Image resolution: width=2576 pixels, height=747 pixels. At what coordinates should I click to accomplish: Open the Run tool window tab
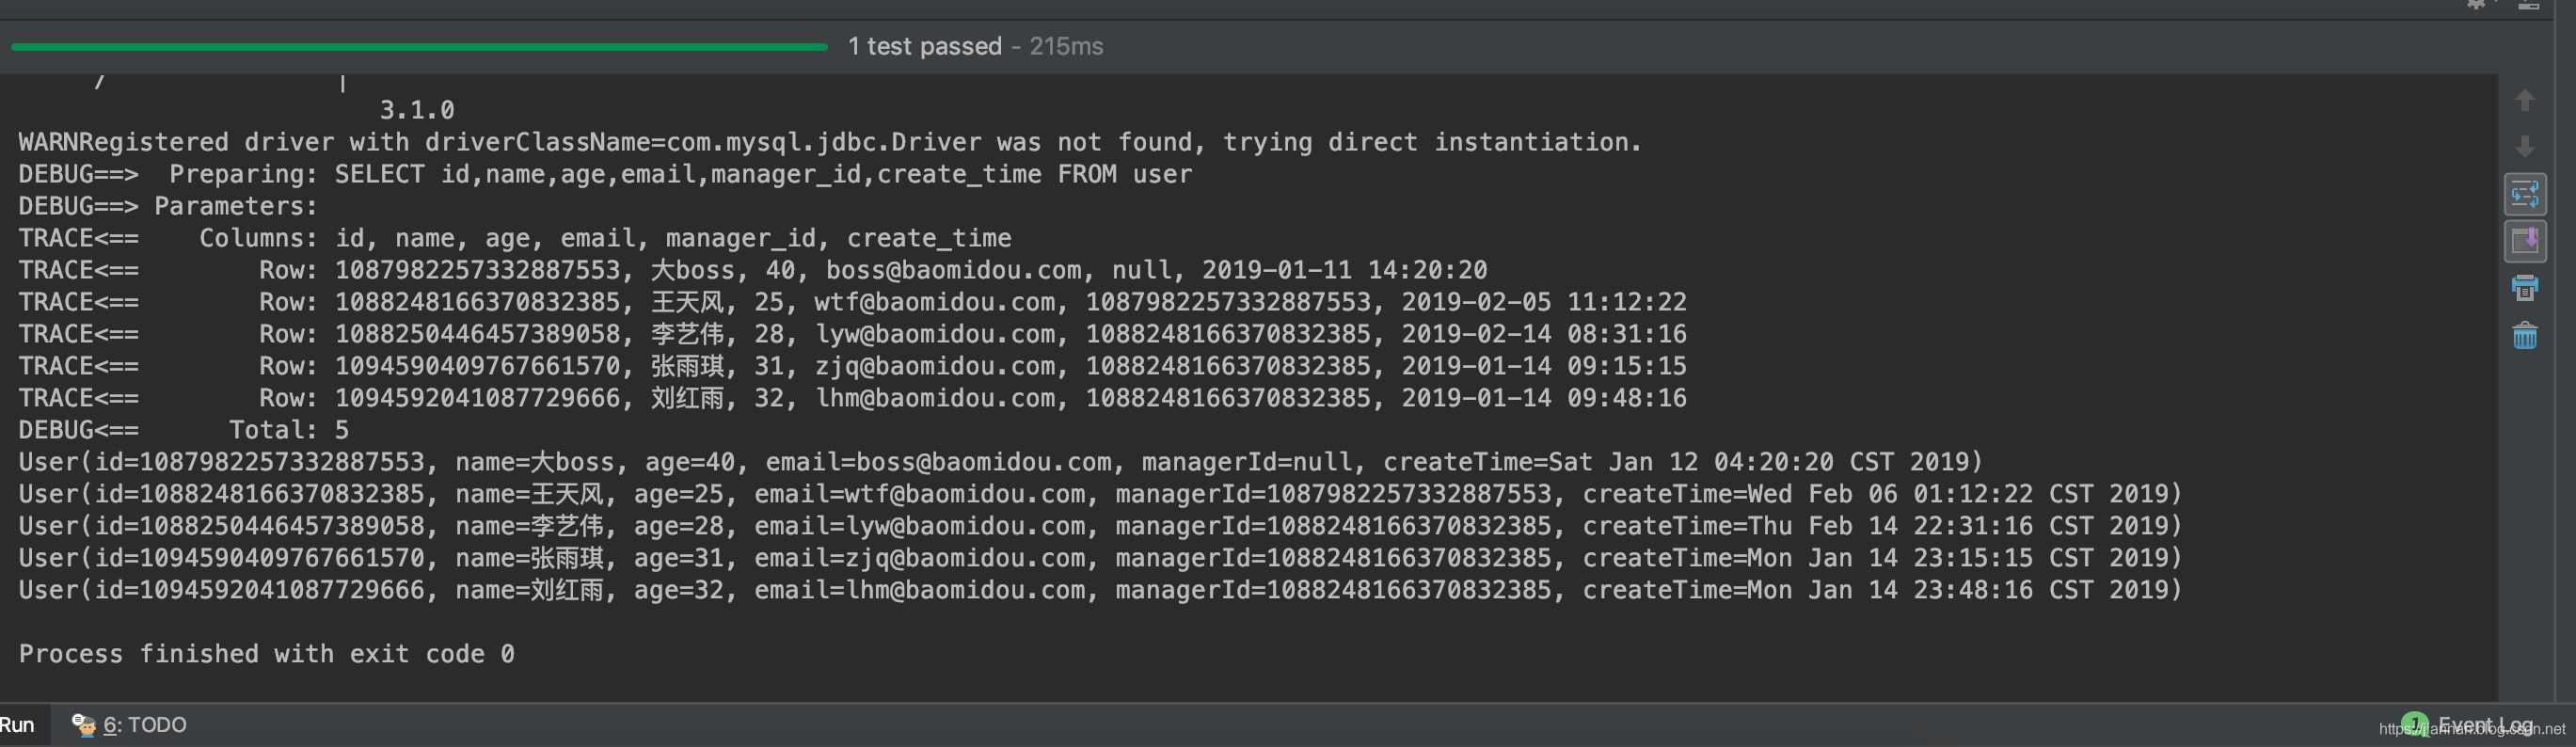click(x=17, y=724)
